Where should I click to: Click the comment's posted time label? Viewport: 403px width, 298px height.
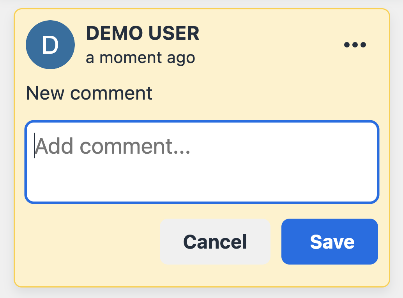click(x=140, y=58)
